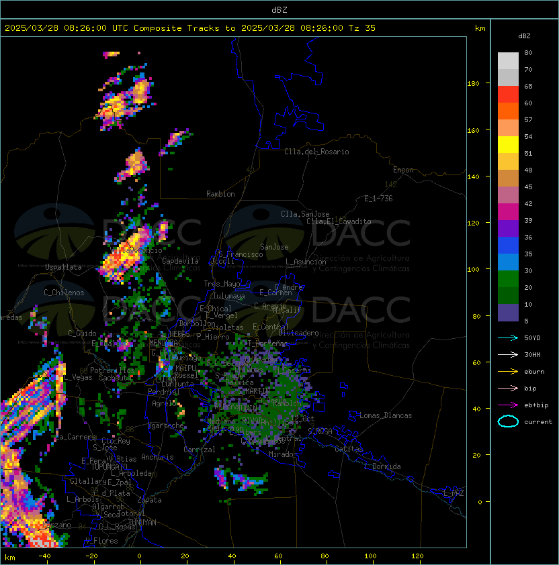The image size is (559, 565).
Task: Click the L_PAZ map label
Action: pos(454,493)
